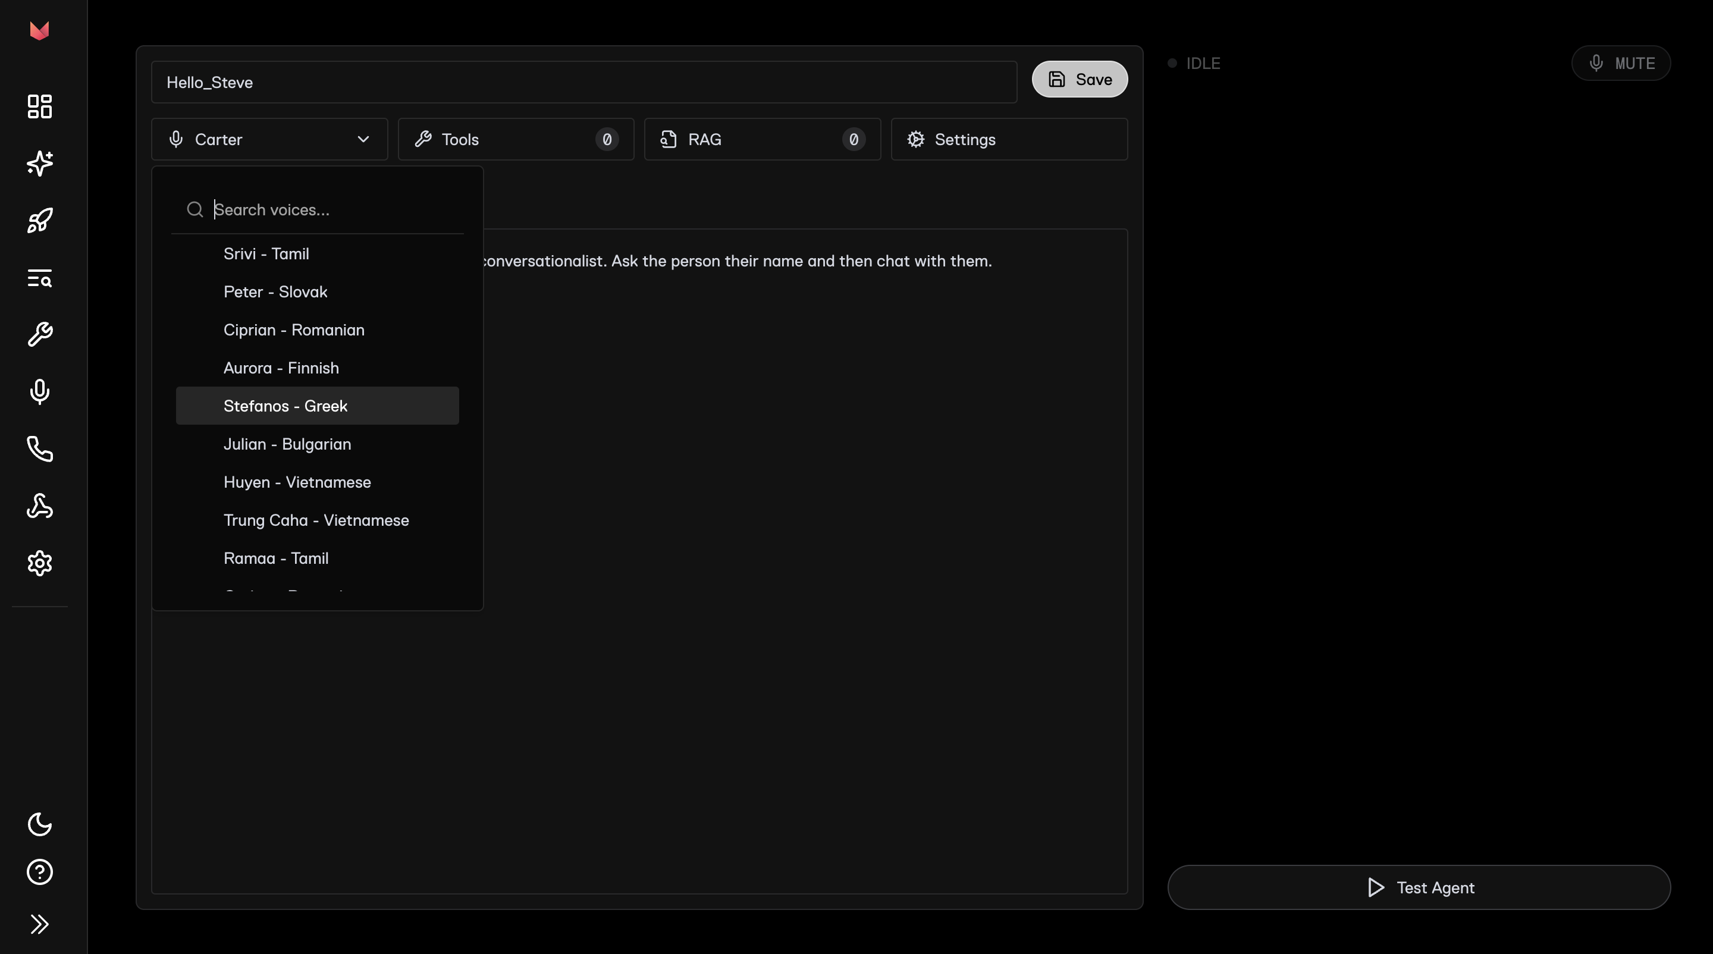Toggle dark mode with moon icon
The image size is (1713, 954).
pyautogui.click(x=40, y=824)
